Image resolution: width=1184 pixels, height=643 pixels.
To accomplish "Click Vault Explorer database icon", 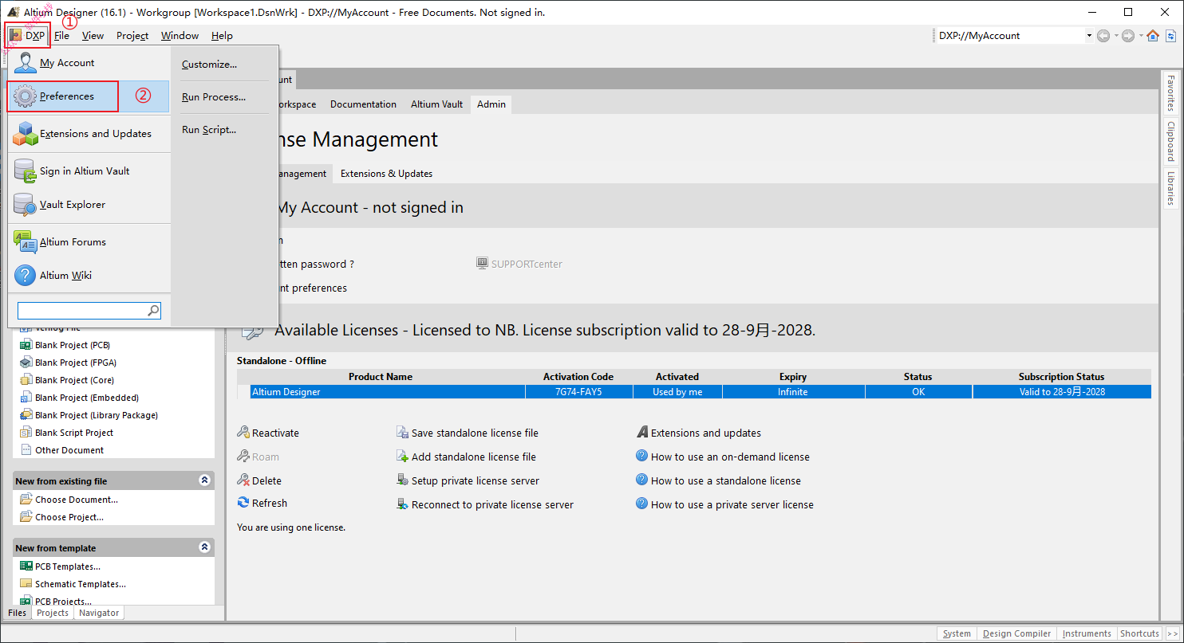I will [25, 205].
